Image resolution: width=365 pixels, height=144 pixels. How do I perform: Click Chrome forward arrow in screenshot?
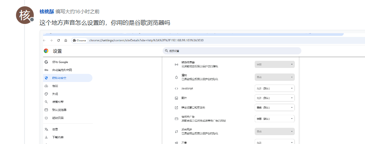tap(51, 40)
